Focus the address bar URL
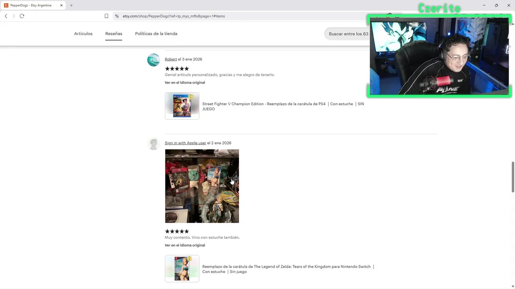 coord(174,16)
